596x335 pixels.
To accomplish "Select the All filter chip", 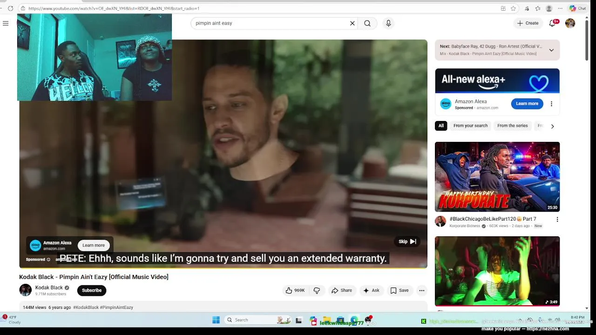I will pyautogui.click(x=441, y=126).
